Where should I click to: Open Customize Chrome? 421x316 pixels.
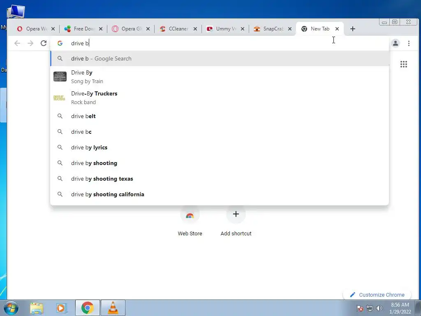[377, 295]
